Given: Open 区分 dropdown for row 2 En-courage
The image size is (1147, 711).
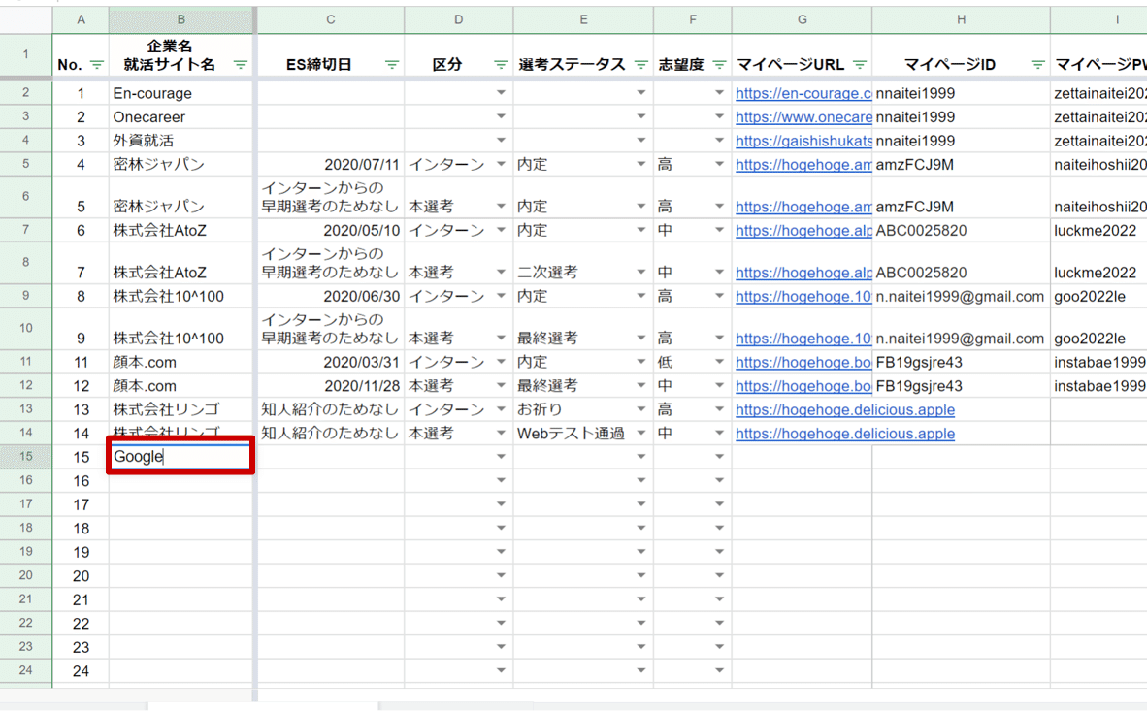Looking at the screenshot, I should tap(501, 93).
